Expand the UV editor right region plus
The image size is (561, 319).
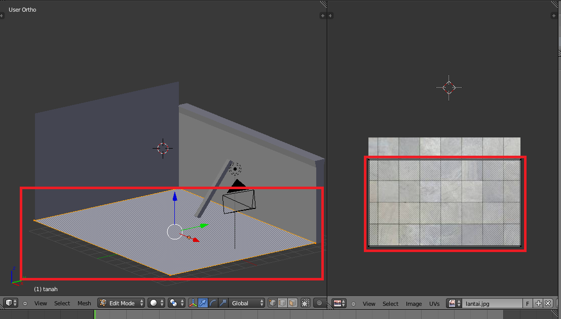553,16
